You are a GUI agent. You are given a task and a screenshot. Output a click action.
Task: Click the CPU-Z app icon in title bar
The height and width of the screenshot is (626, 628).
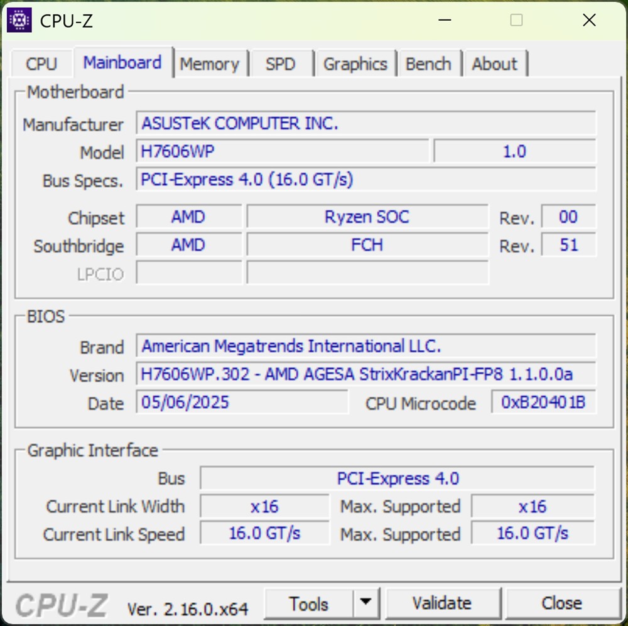pos(19,20)
